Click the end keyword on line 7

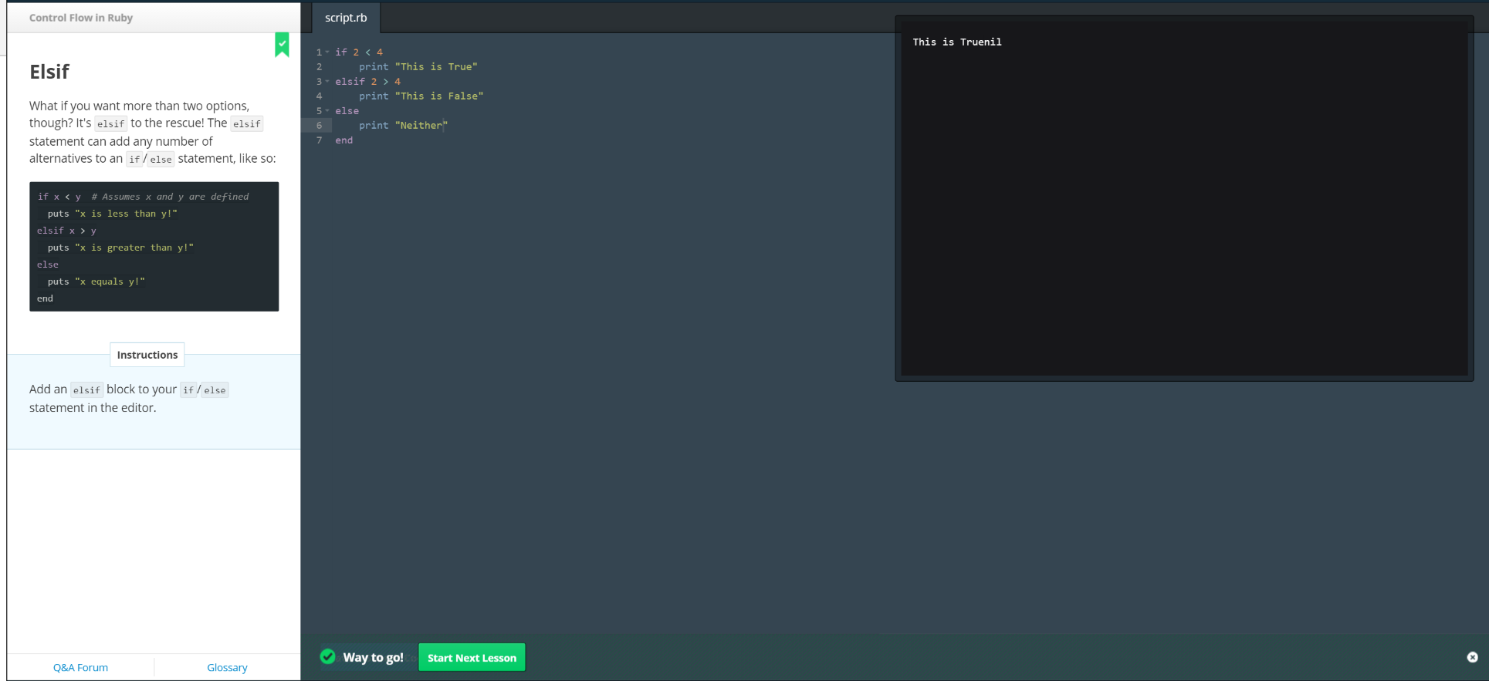pyautogui.click(x=343, y=140)
